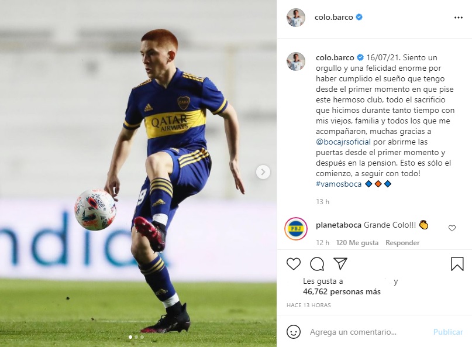
Task: Select the second carousel dot indicator
Action: [136, 337]
